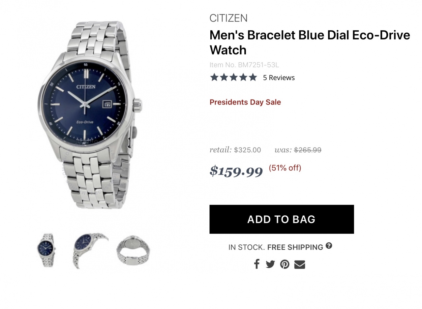Select the side-angle watch thumbnail
Image resolution: width=422 pixels, height=309 pixels.
click(89, 250)
